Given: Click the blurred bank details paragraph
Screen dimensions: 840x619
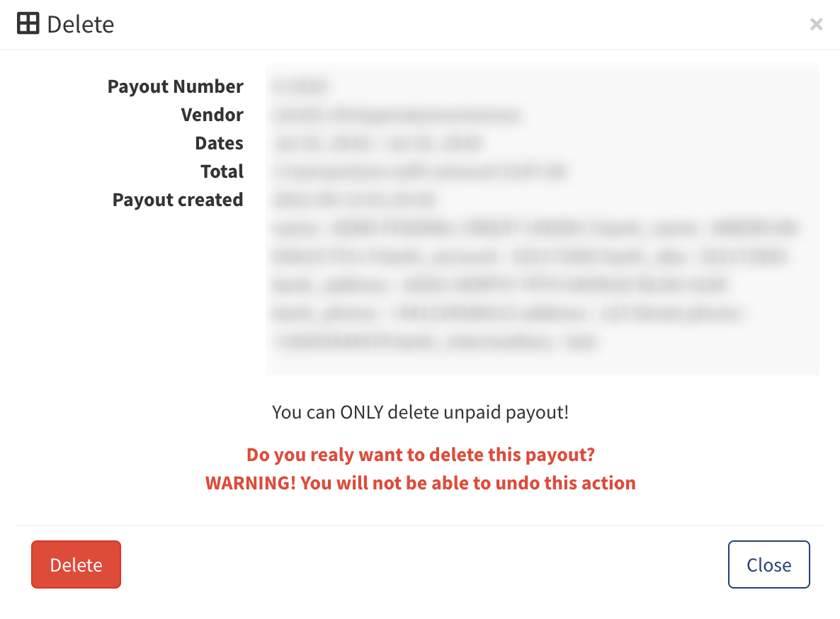Looking at the screenshot, I should point(535,285).
